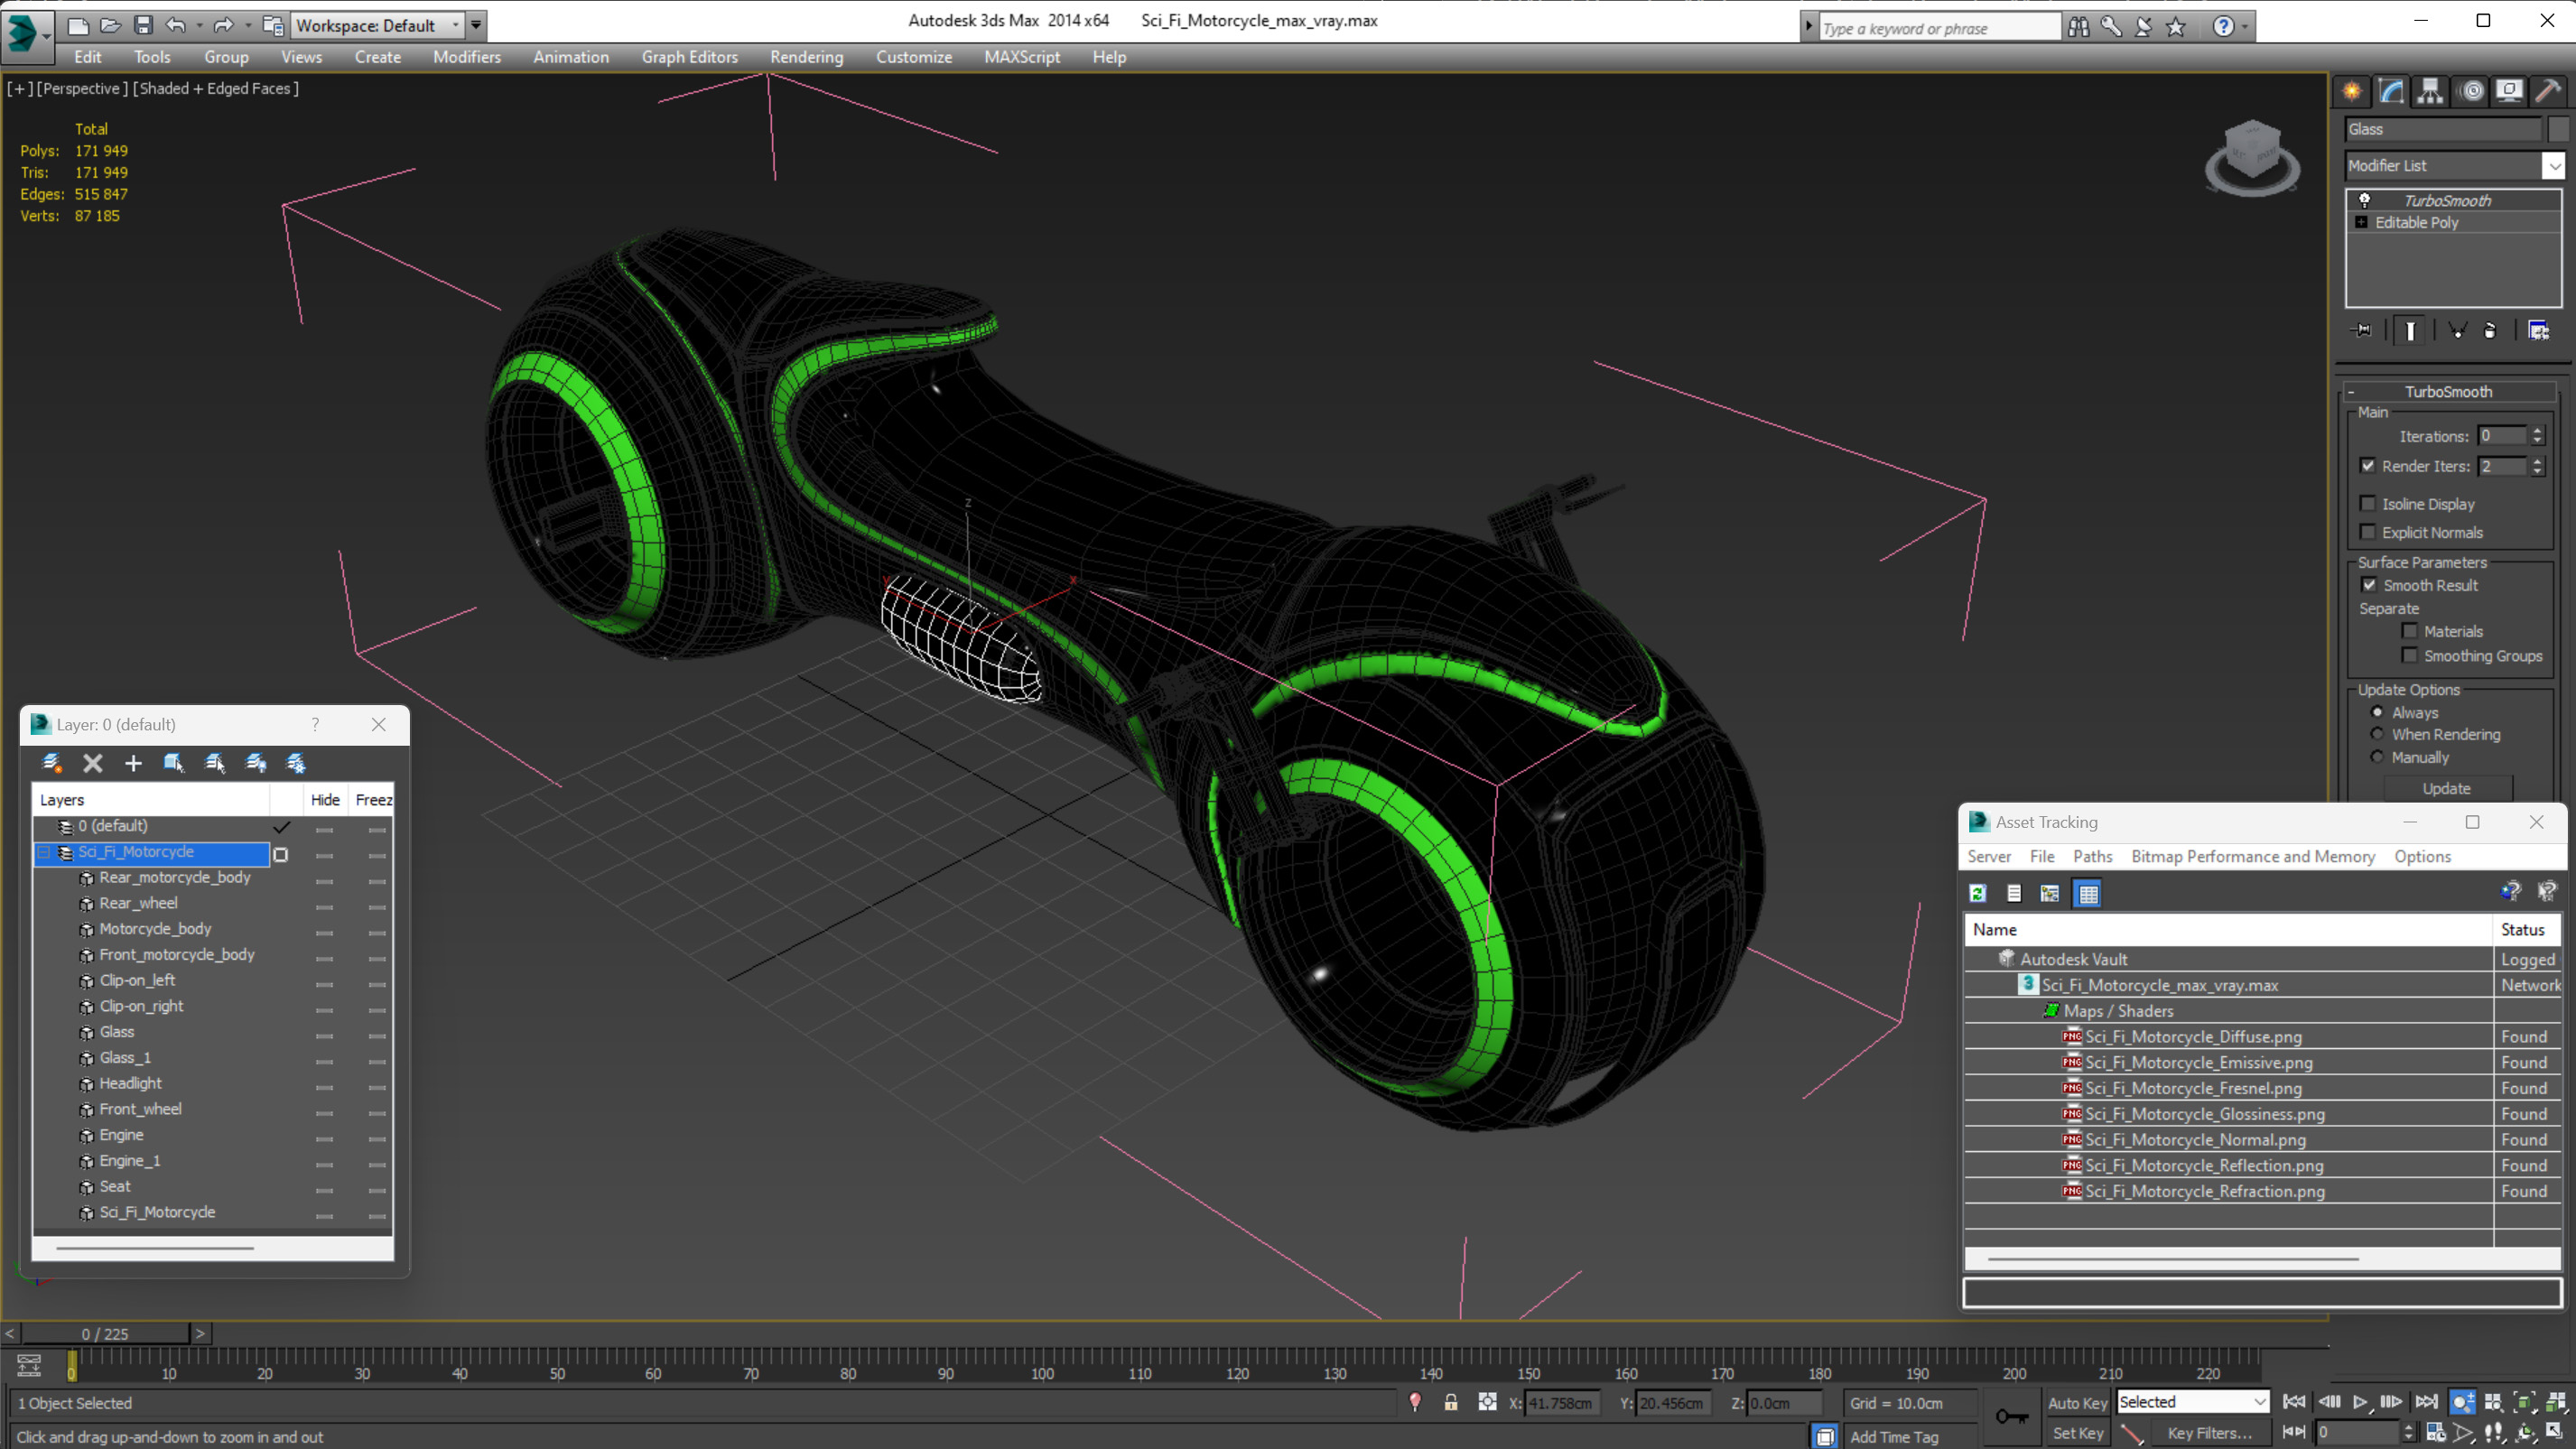Toggle Show End Result icon
2576x1449 pixels.
2410,330
